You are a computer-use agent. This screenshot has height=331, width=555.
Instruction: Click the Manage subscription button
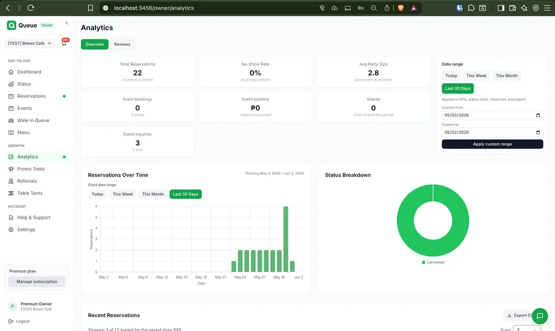pos(37,282)
